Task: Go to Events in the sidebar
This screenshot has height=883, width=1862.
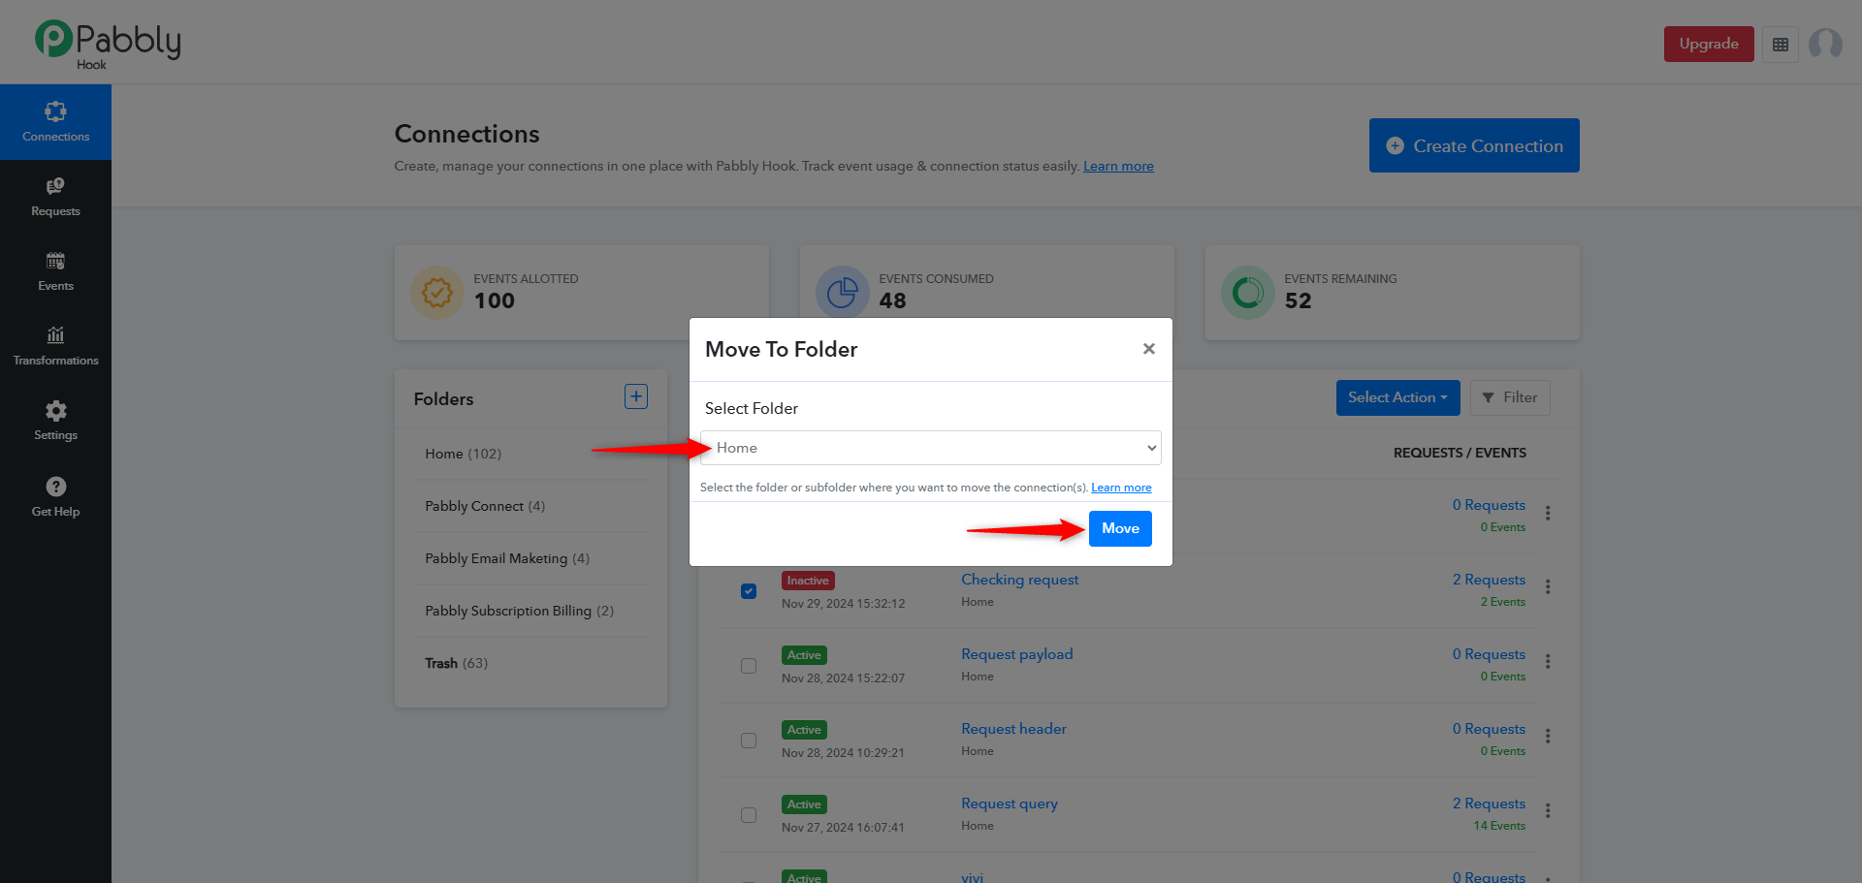Action: [55, 271]
